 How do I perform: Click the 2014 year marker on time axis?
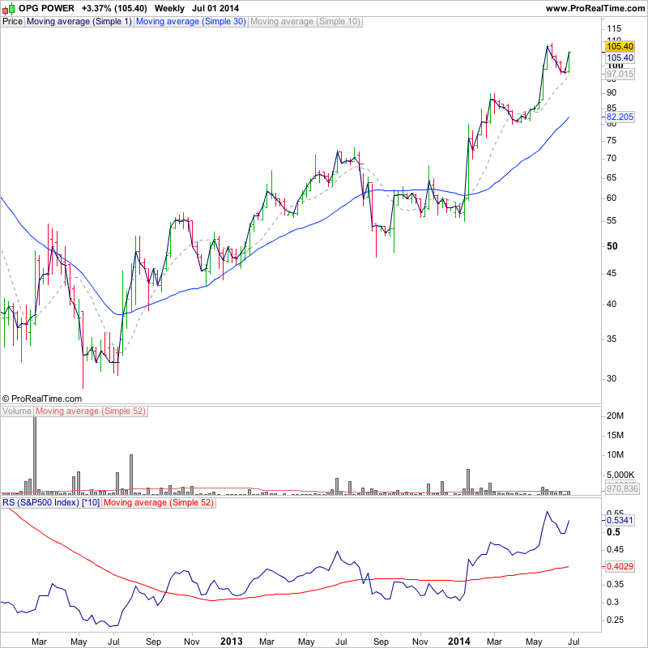tap(459, 642)
